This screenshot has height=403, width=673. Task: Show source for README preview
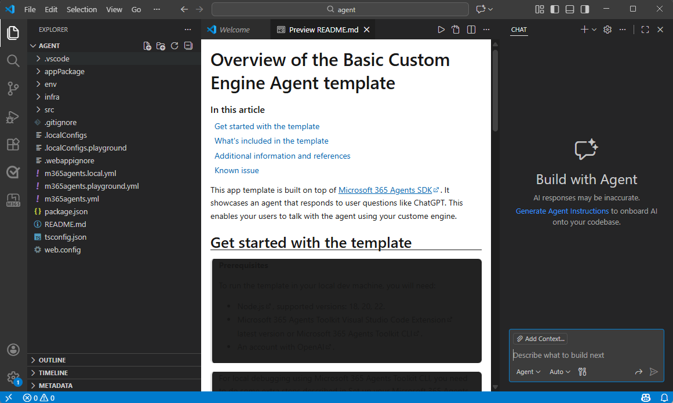[456, 30]
